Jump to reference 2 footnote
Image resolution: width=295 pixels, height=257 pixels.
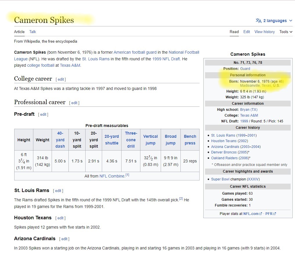181,198
